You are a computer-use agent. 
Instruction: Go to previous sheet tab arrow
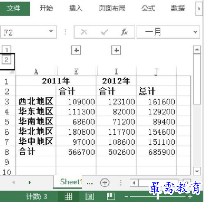pos(14,182)
